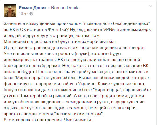
Task: Click the line starting 'блокировки провайдерами'
Action: coord(76,66)
